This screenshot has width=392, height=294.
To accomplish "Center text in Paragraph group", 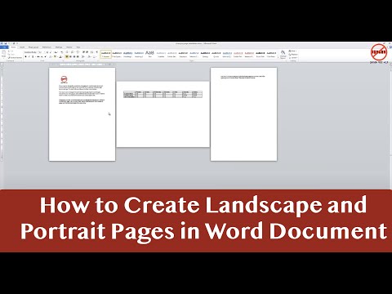I will pyautogui.click(x=70, y=56).
